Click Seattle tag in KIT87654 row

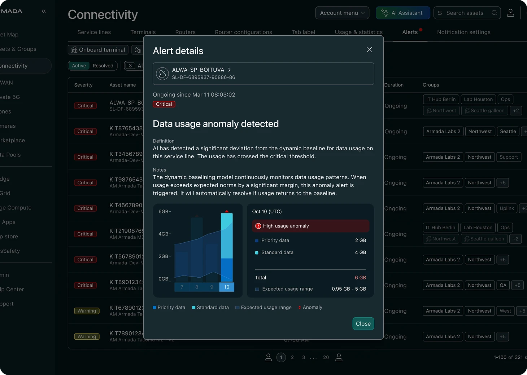508,132
